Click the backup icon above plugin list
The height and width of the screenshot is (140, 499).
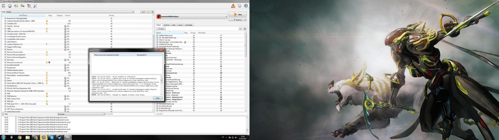(x=245, y=29)
